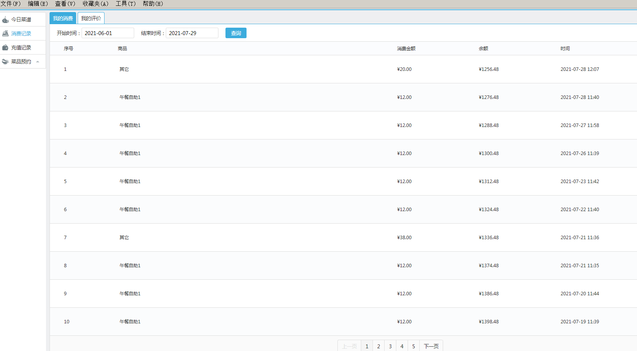Click balance ¥1288.48
637x351 pixels.
[x=489, y=125]
